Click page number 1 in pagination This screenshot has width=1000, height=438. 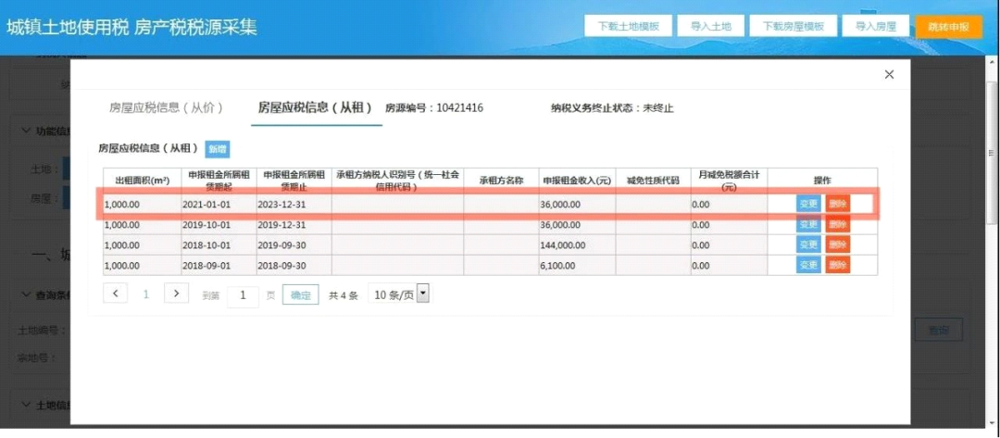pyautogui.click(x=146, y=294)
